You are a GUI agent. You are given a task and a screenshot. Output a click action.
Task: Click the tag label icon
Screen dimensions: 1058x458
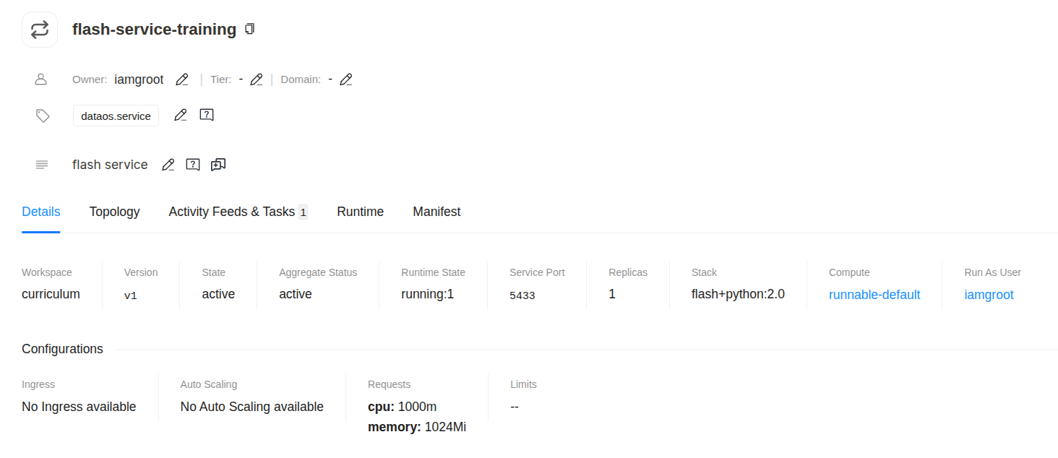[43, 116]
